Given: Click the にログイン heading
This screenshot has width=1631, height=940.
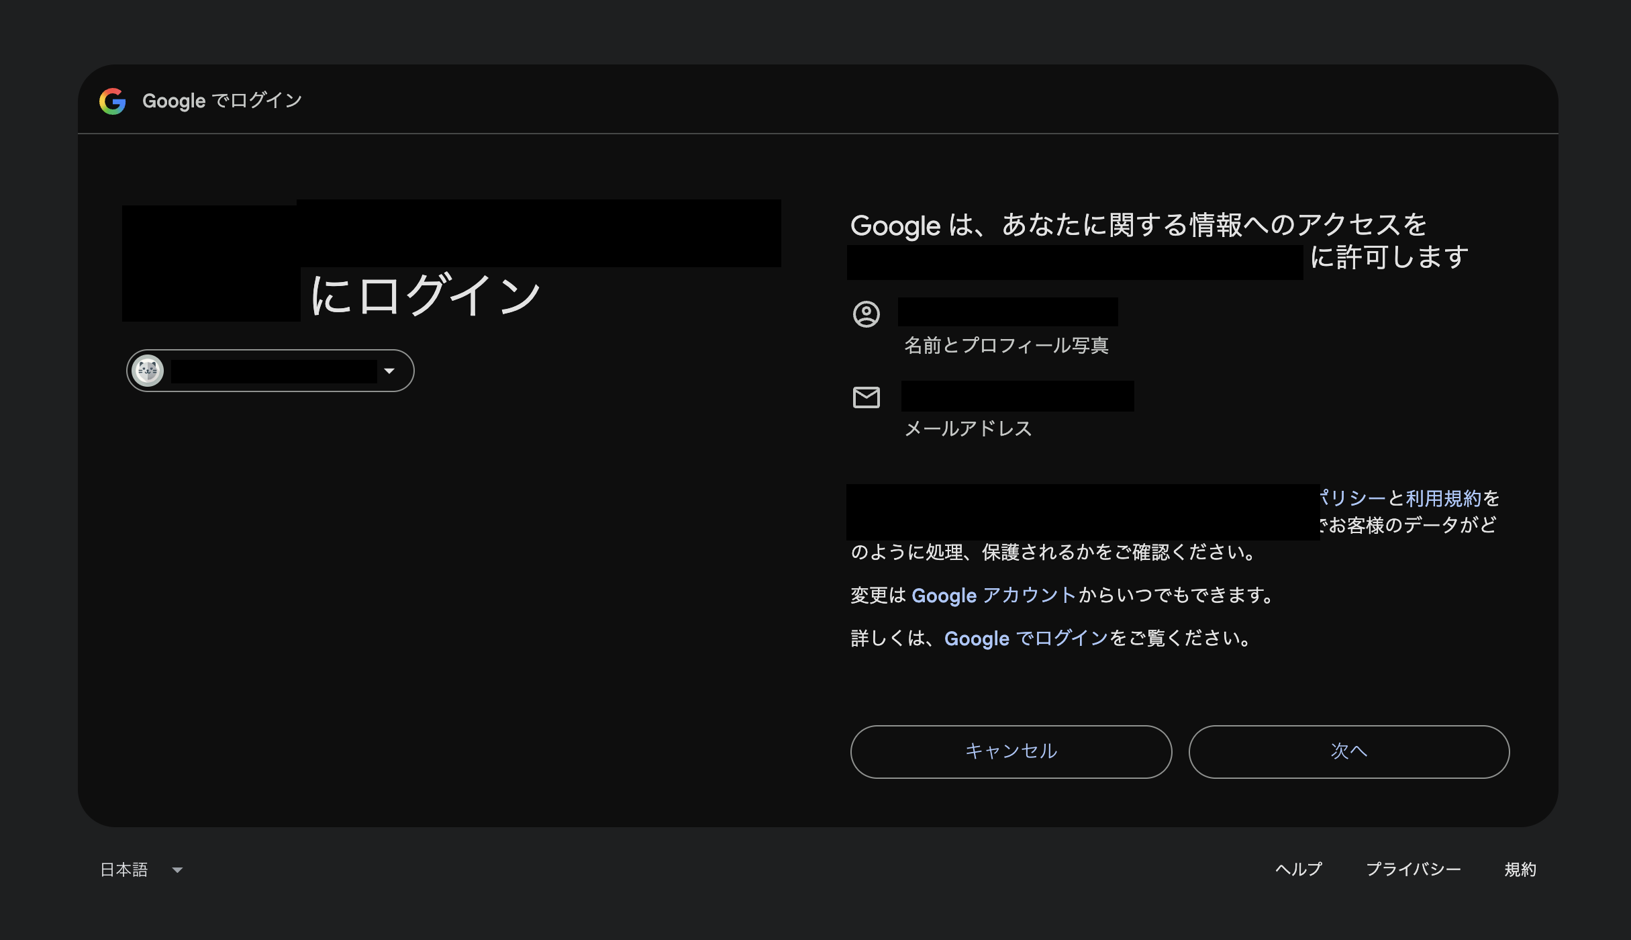Looking at the screenshot, I should click(x=425, y=294).
